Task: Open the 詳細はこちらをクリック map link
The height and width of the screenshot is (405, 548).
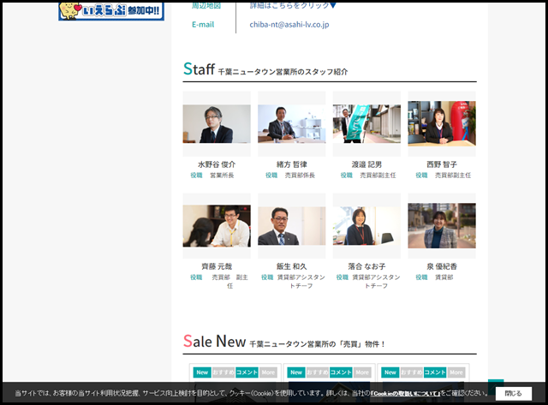Action: pos(293,5)
